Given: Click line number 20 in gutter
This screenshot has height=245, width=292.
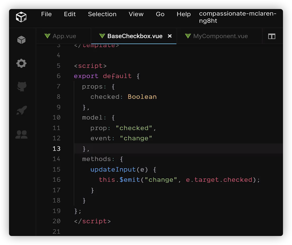Looking at the screenshot, I should tap(57, 221).
